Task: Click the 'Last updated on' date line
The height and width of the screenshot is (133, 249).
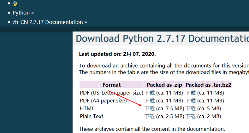Action: pos(117,54)
